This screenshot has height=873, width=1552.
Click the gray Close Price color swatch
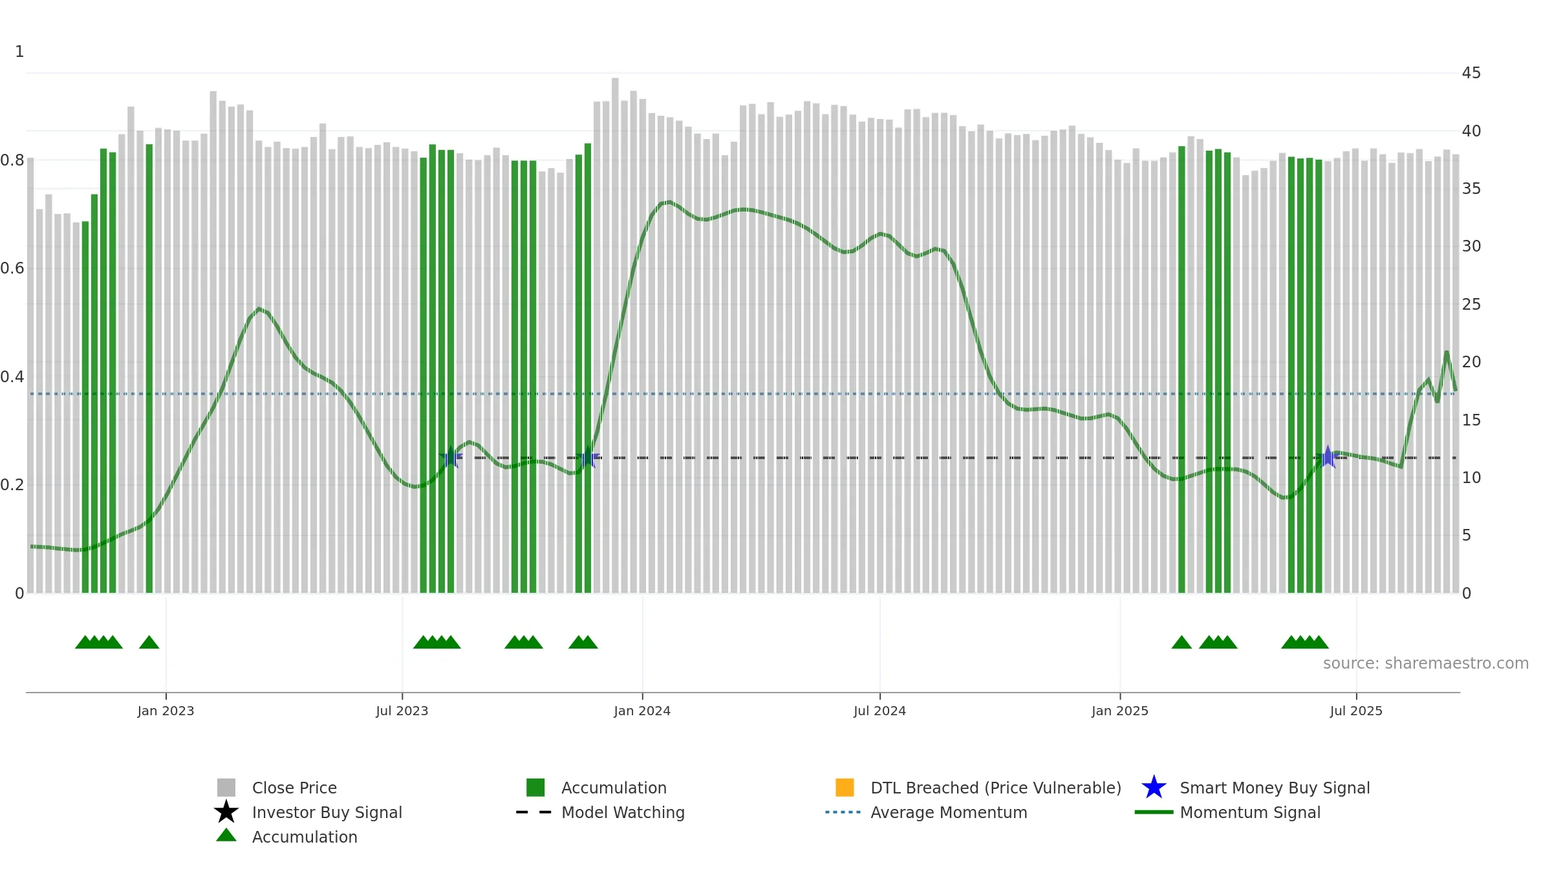coord(226,788)
